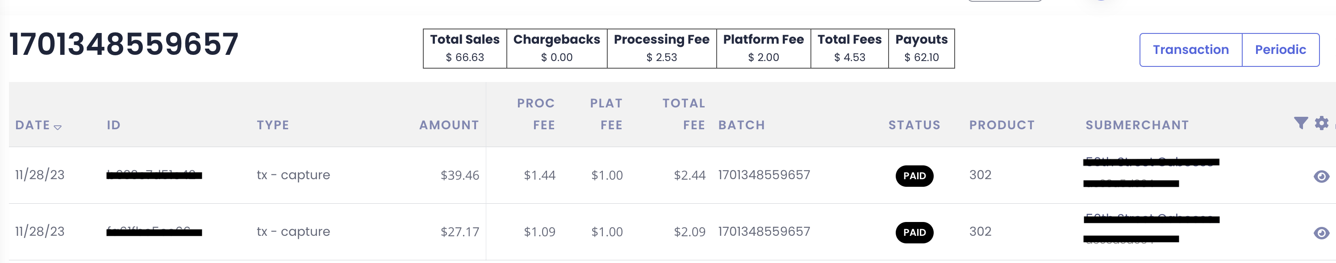Image resolution: width=1336 pixels, height=263 pixels.
Task: Open table column settings gear icon
Action: [1321, 123]
